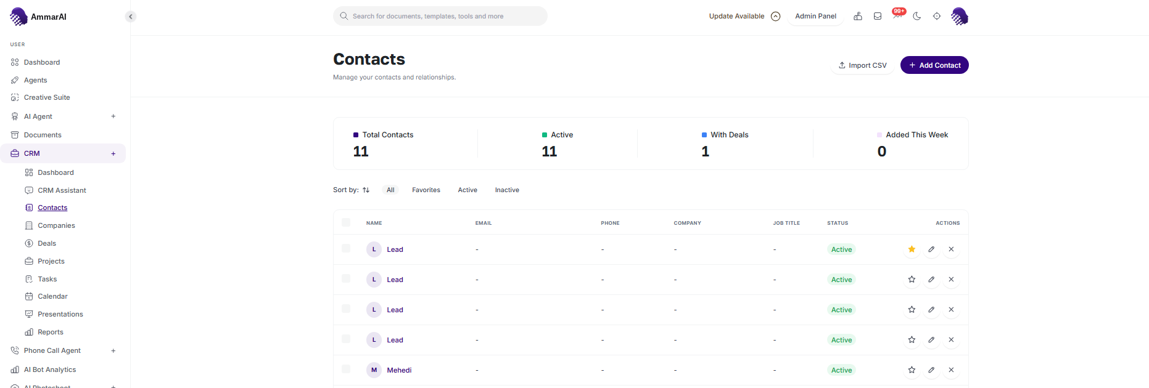
Task: Click the AmmarAI logo
Action: click(38, 17)
